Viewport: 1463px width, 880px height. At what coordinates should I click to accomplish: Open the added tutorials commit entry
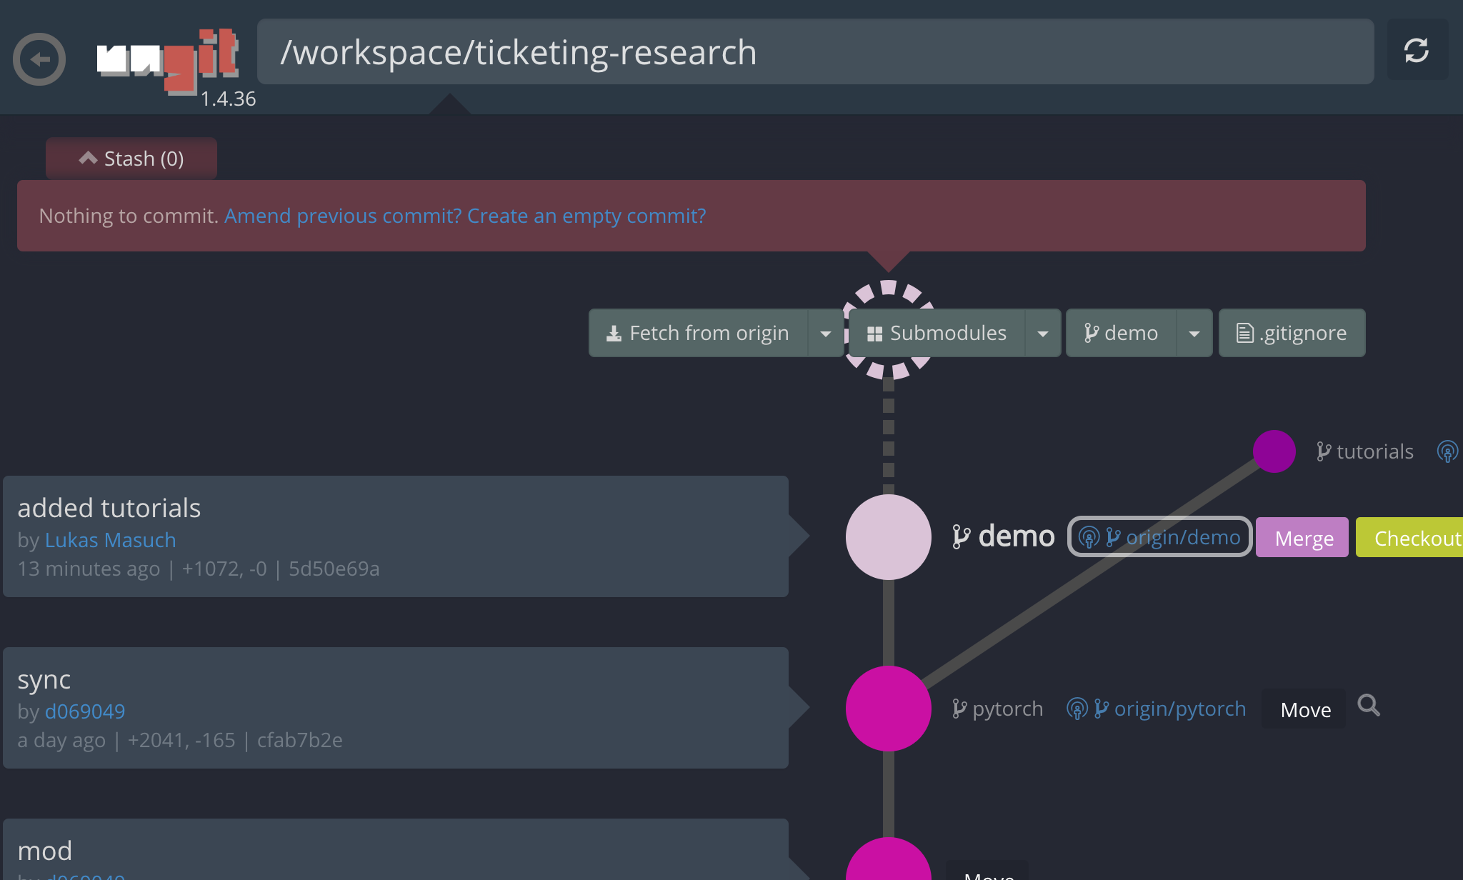click(395, 536)
